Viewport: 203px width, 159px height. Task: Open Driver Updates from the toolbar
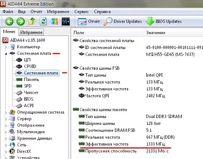point(123,21)
